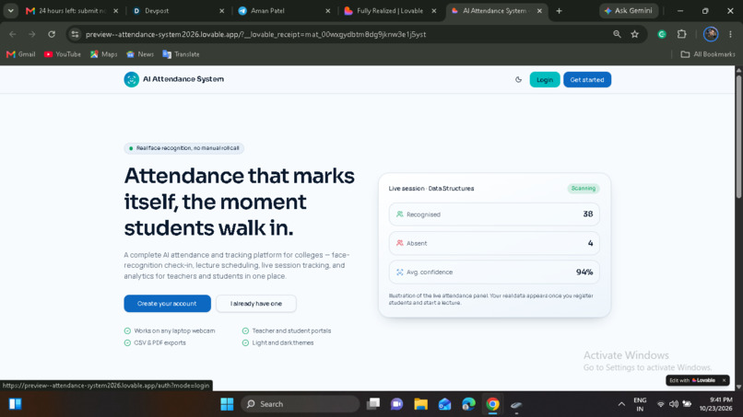
Task: Open YouTube bookmark
Action: tap(63, 54)
